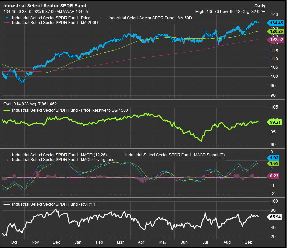
Task: Select the MA-200D legend entry
Action: 55,23
